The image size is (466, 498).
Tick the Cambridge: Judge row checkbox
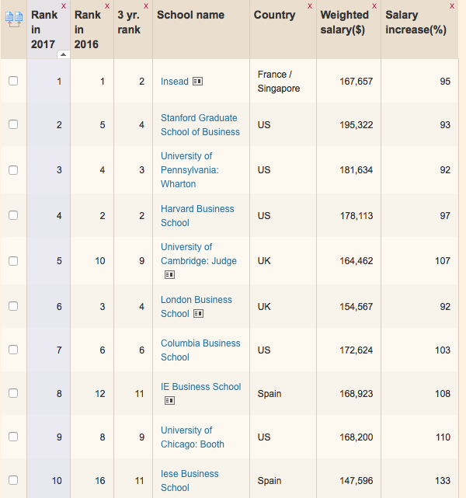pyautogui.click(x=13, y=261)
